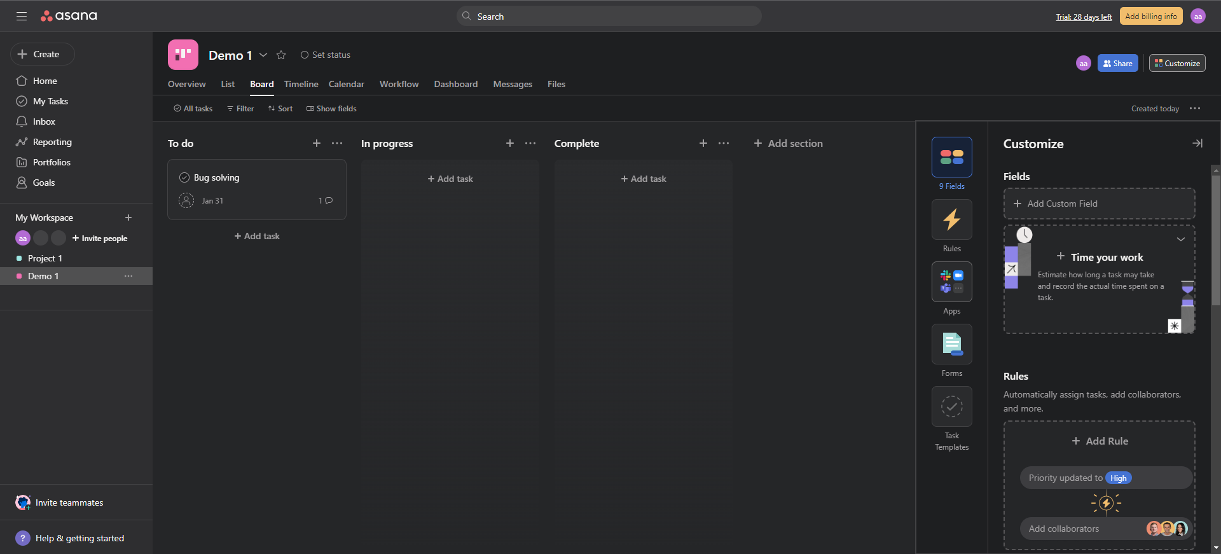Toggle Show fields on the board

click(x=331, y=109)
